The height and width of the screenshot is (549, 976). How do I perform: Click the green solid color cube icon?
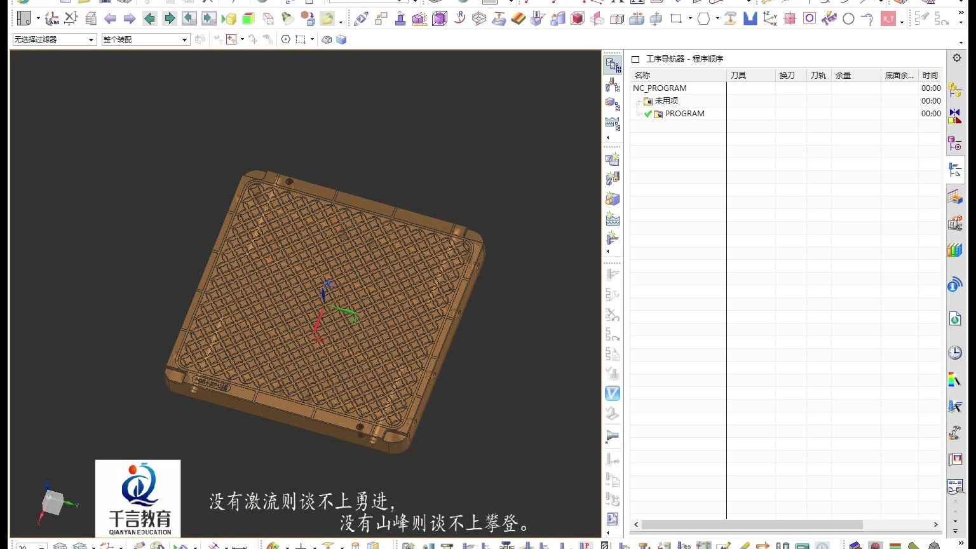click(248, 19)
